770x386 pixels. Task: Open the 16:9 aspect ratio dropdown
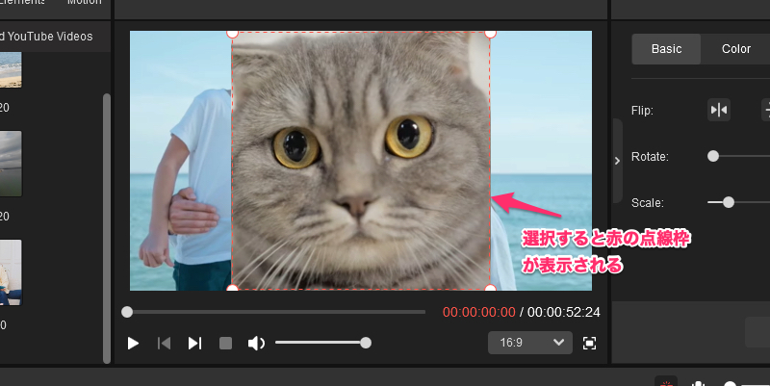[529, 343]
